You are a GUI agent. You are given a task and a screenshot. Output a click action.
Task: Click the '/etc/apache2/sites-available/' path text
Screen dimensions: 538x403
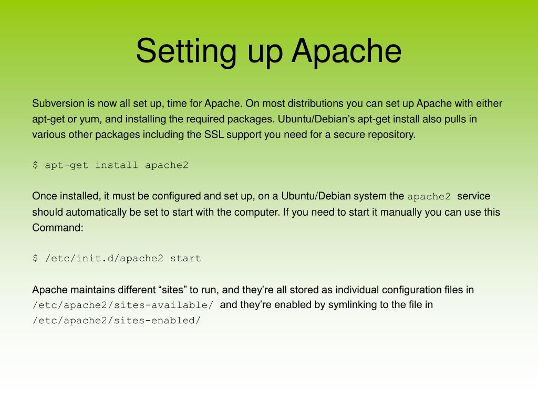click(x=123, y=305)
